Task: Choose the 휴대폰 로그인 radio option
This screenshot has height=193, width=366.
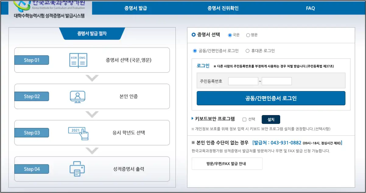Action: (247, 51)
